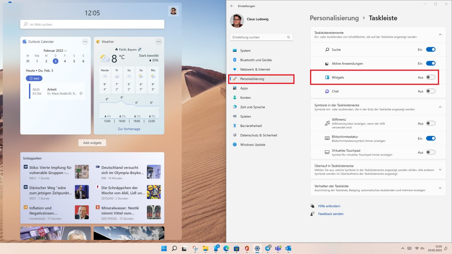This screenshot has width=452, height=254.
Task: Focus the Im Web suchen field
Action: click(x=92, y=24)
